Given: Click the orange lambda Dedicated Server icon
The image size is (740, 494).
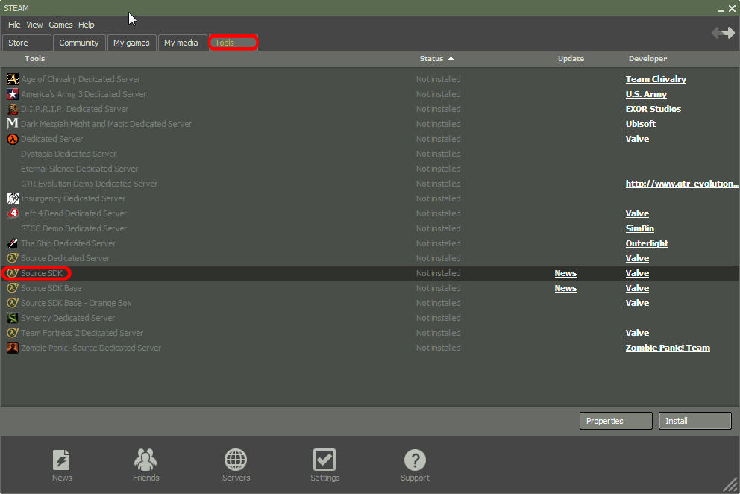Looking at the screenshot, I should click(13, 139).
